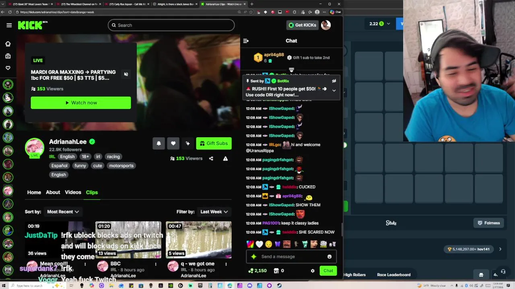Open the Most Recent sort dropdown
Screen dimensions: 515x289
click(x=63, y=212)
